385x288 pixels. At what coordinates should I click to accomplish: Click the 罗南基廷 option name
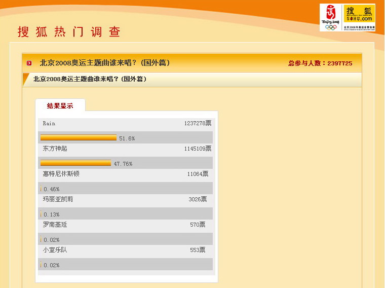pyautogui.click(x=55, y=224)
